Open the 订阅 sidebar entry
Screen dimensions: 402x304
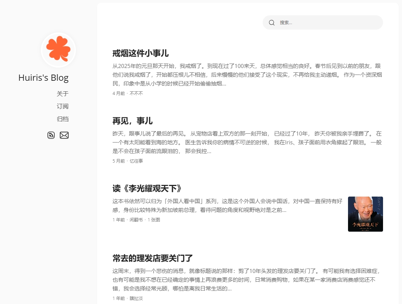click(62, 106)
